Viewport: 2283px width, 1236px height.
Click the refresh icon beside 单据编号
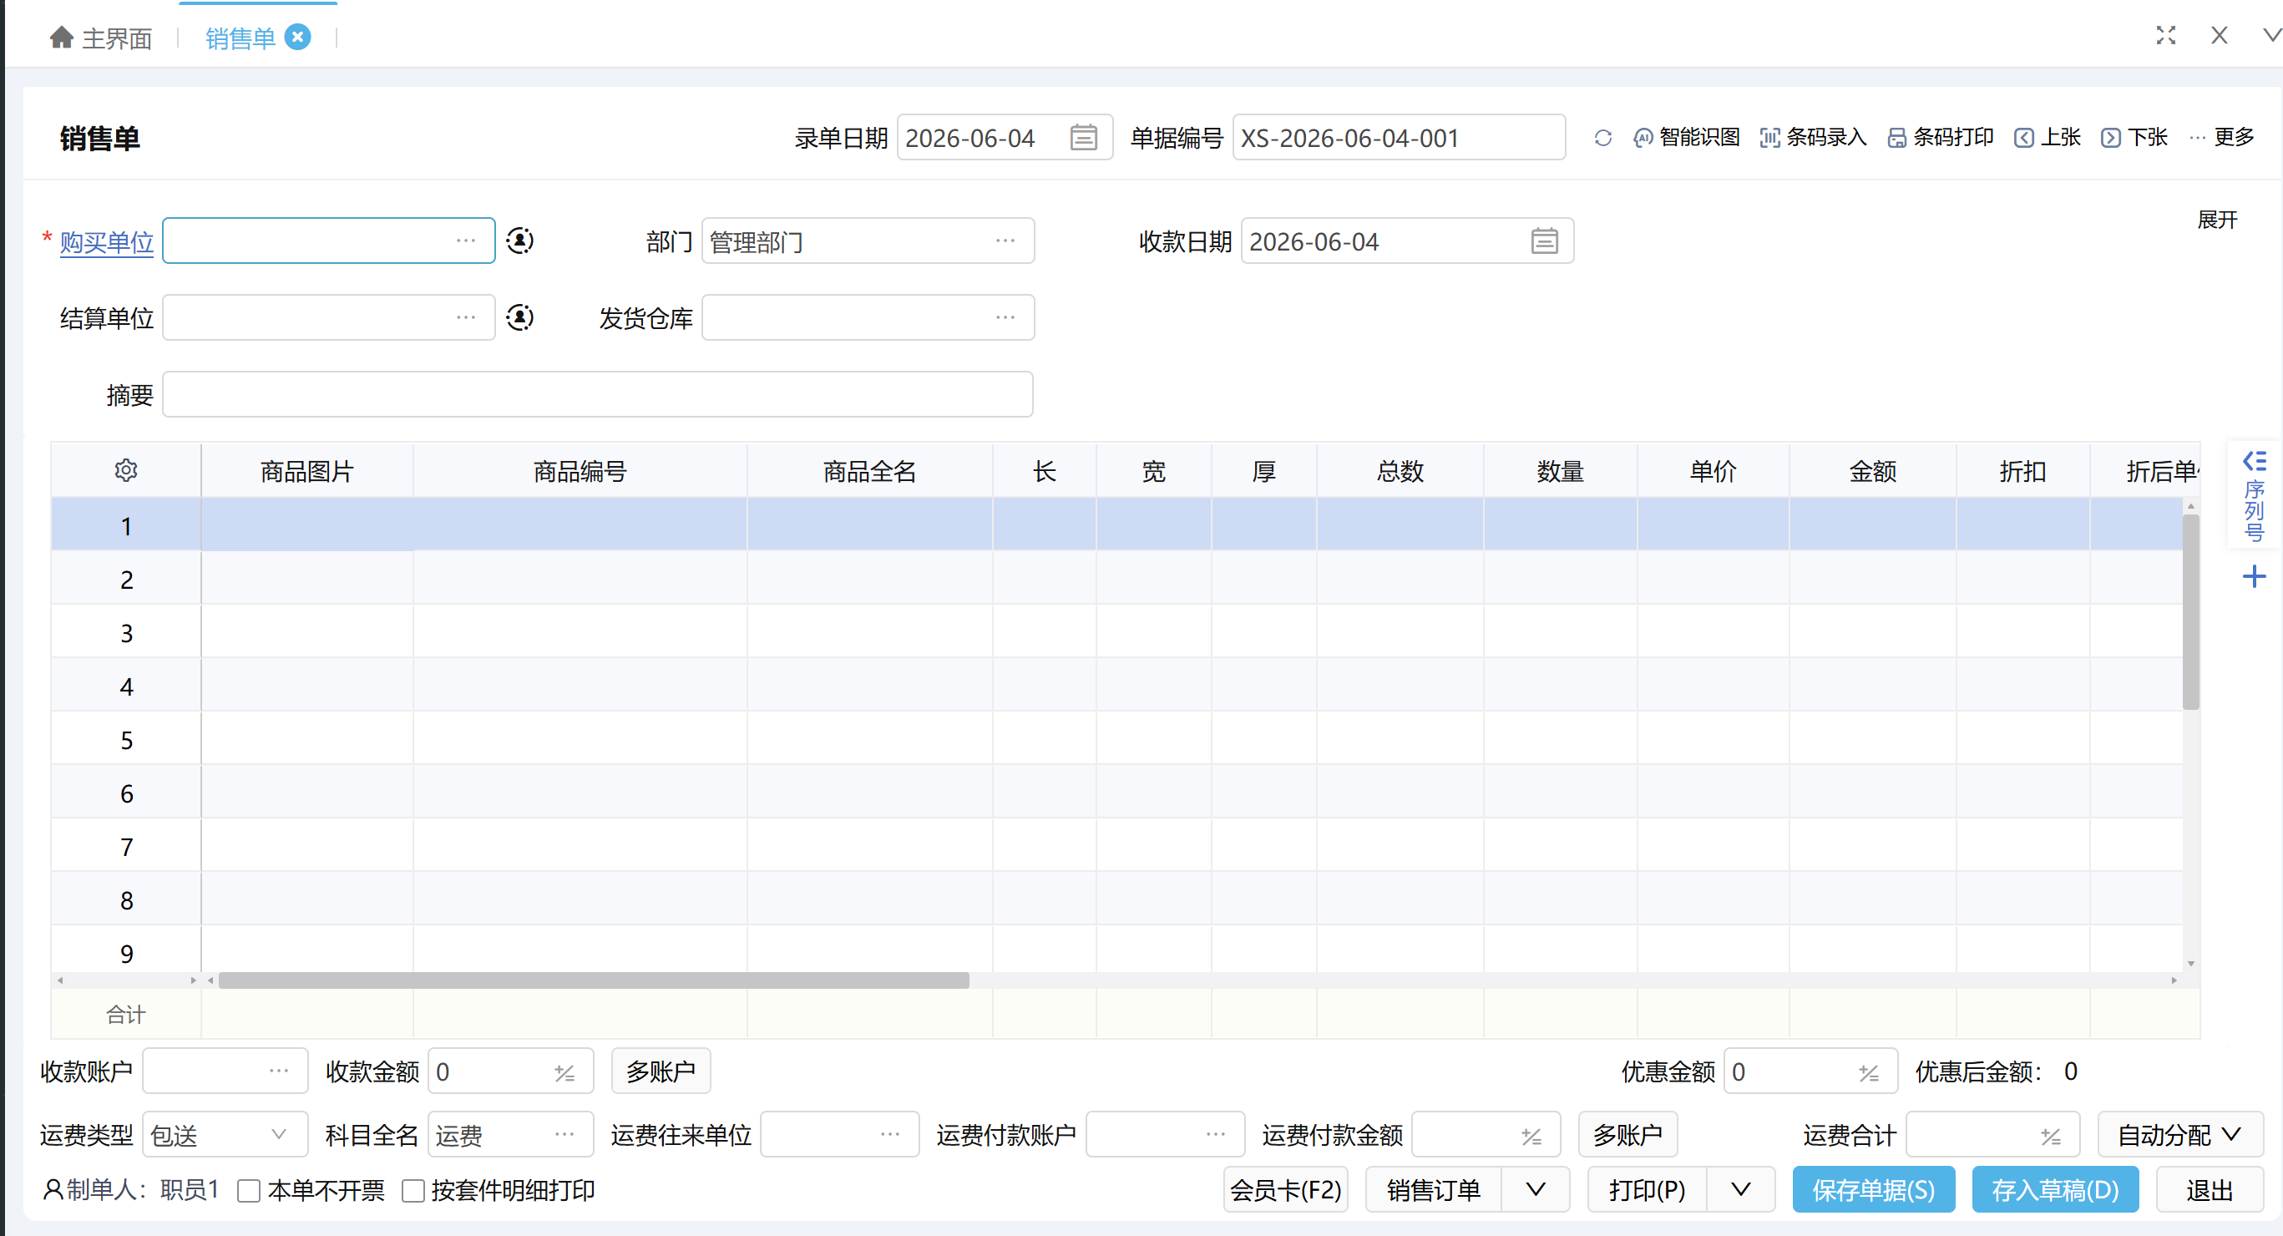coord(1602,138)
